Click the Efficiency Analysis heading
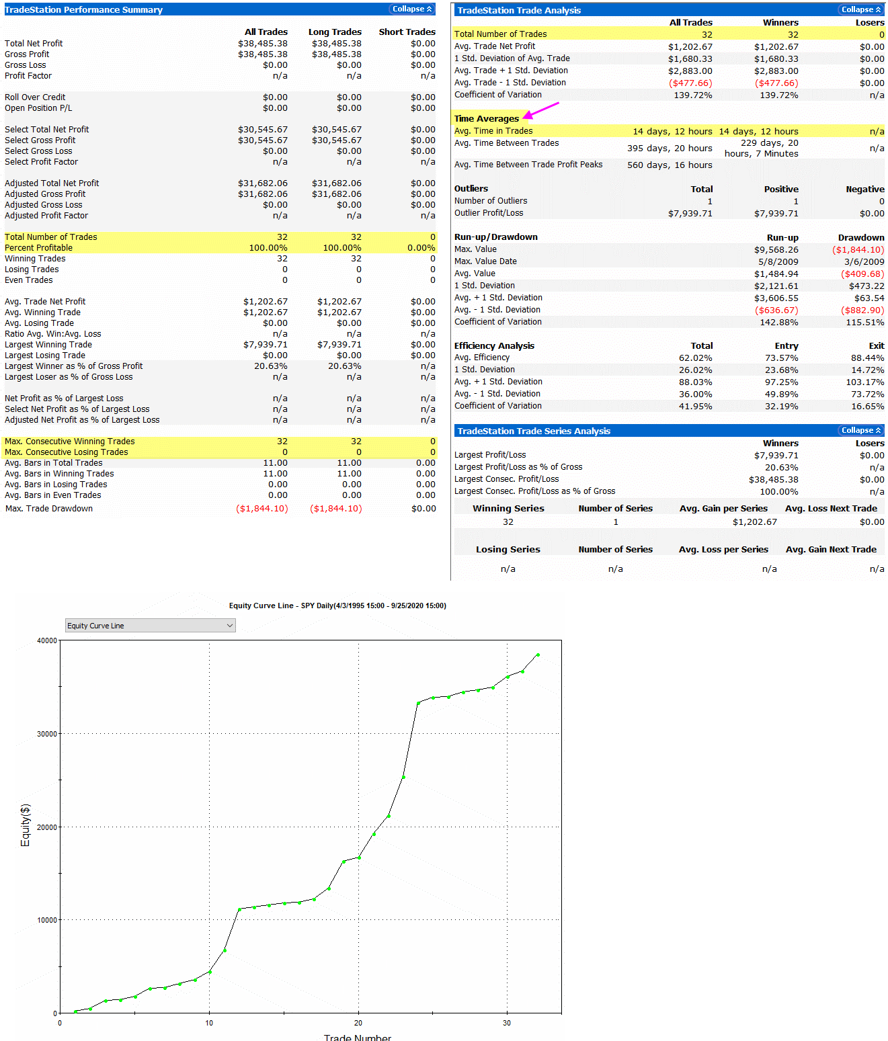The width and height of the screenshot is (888, 1041). click(494, 346)
